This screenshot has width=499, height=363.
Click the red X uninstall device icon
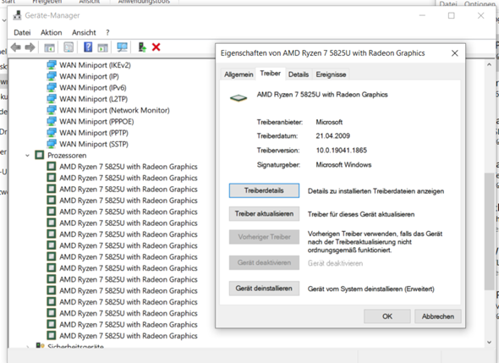point(156,47)
